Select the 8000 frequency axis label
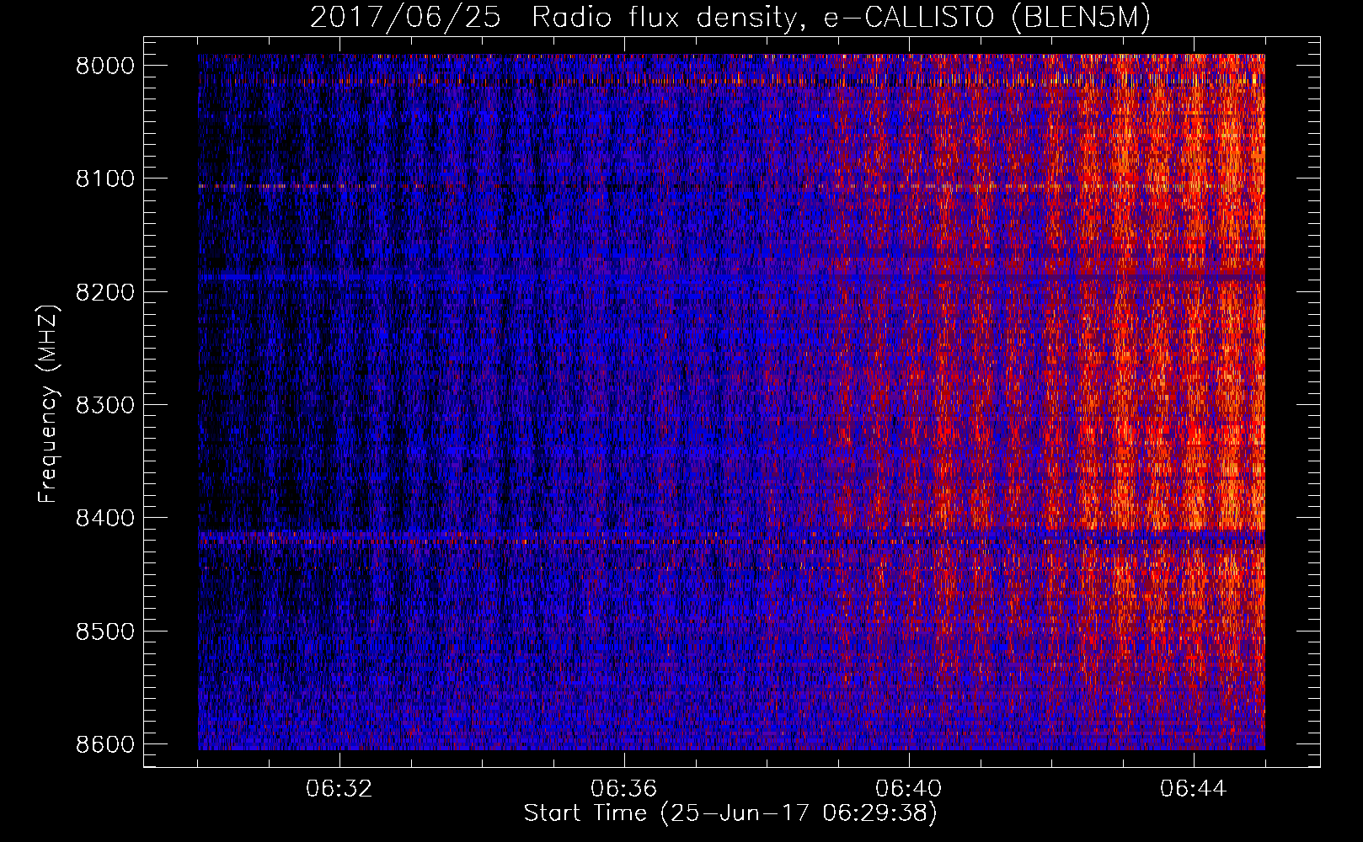Image resolution: width=1363 pixels, height=842 pixels. pos(105,67)
